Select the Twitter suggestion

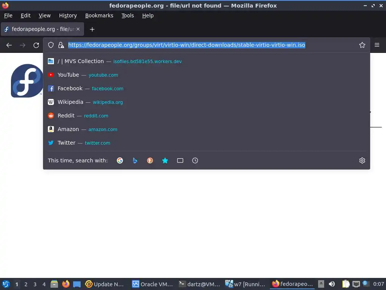(207, 142)
